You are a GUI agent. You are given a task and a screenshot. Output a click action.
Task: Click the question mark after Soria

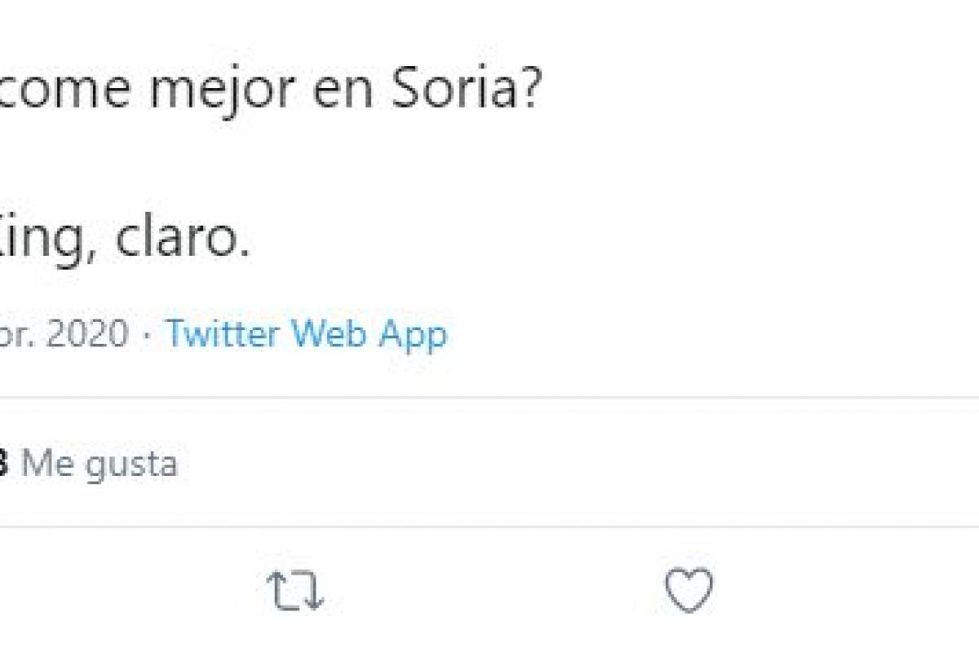point(528,92)
